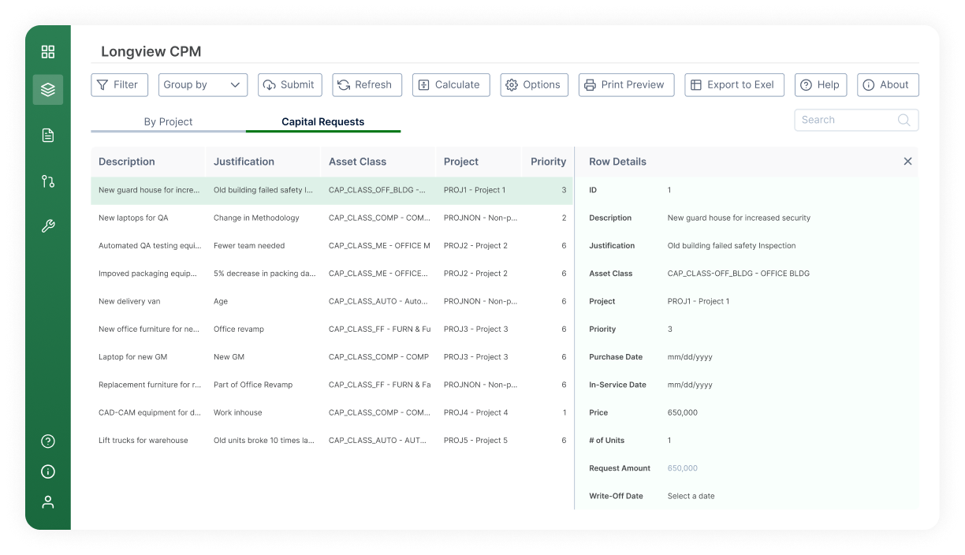Click the info circle icon in sidebar

coord(48,471)
